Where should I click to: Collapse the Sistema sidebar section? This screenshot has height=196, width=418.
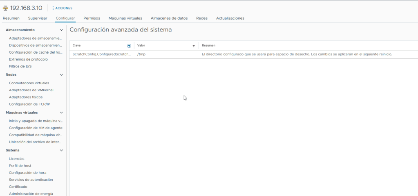point(61,150)
